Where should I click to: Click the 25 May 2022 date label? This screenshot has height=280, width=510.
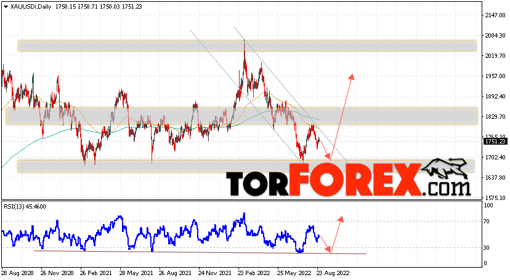[293, 273]
